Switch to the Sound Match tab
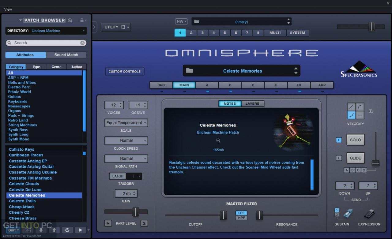The height and width of the screenshot is (239, 392). pyautogui.click(x=66, y=55)
